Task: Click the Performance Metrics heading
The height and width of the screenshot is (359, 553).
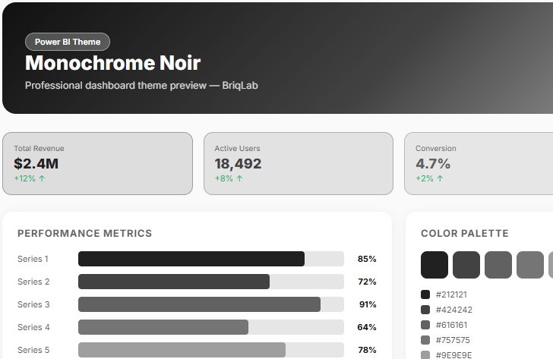Action: (x=84, y=234)
